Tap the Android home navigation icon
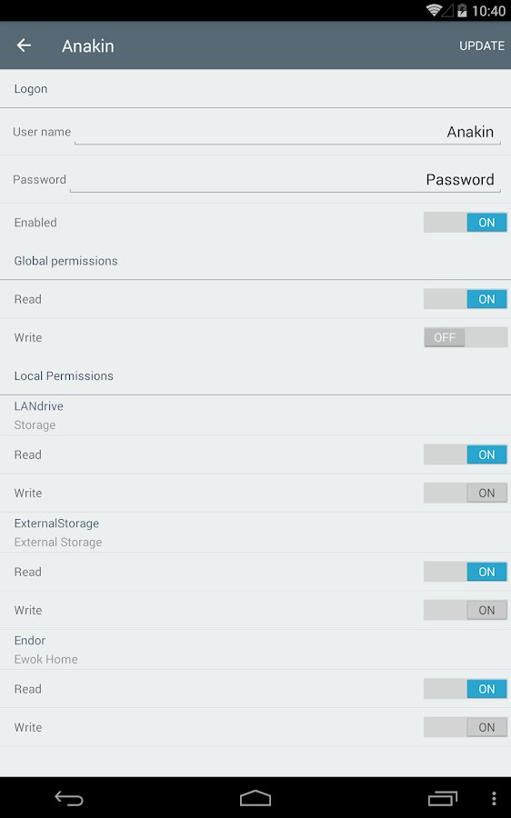 point(255,798)
